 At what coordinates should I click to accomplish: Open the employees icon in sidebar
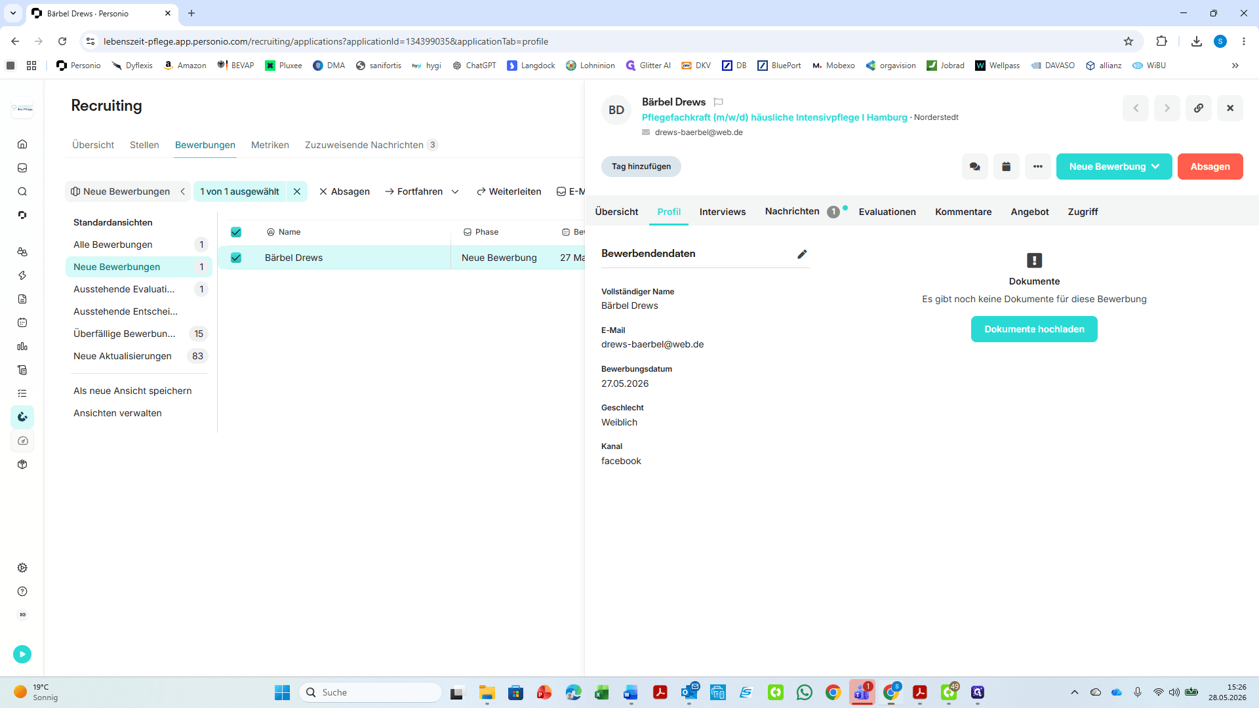click(x=22, y=252)
